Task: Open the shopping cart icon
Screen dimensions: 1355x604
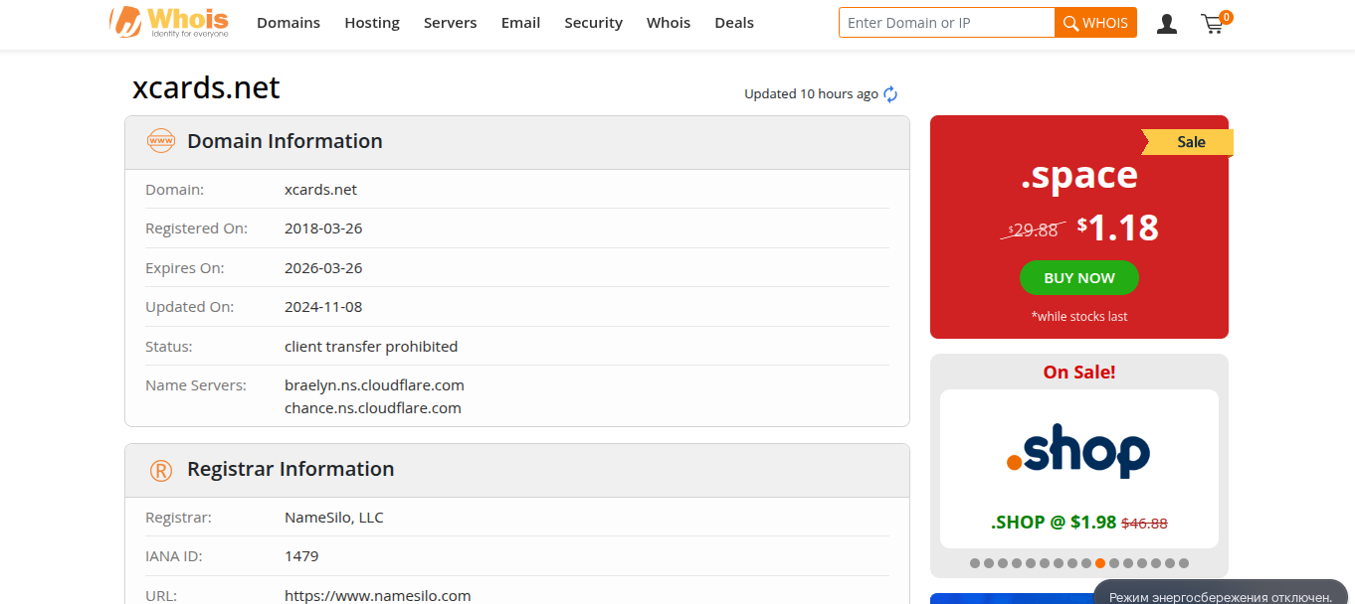Action: pos(1213,24)
